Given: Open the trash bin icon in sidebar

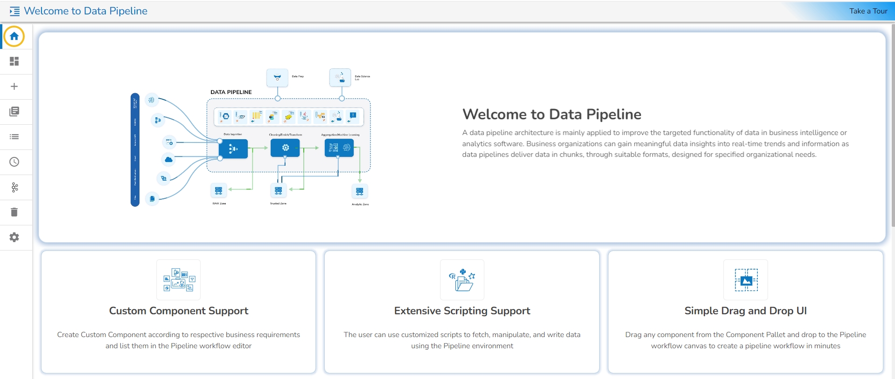Looking at the screenshot, I should pos(14,212).
